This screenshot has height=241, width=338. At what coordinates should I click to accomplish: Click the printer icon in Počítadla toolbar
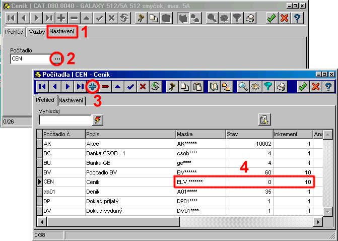click(x=282, y=87)
